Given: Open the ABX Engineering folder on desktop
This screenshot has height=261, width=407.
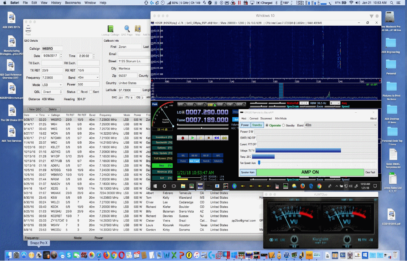Looking at the screenshot, I should [x=390, y=43].
